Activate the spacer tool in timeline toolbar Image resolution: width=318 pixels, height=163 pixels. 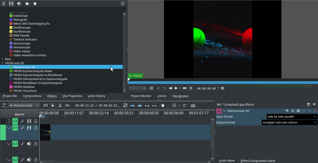click(x=67, y=105)
